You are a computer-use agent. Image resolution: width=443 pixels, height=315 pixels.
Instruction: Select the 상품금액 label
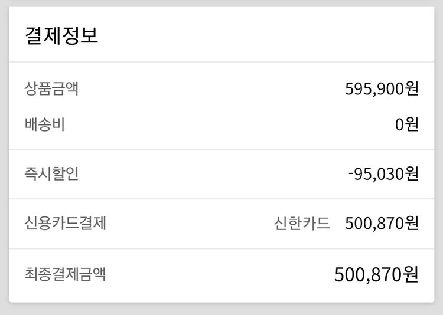coord(51,89)
